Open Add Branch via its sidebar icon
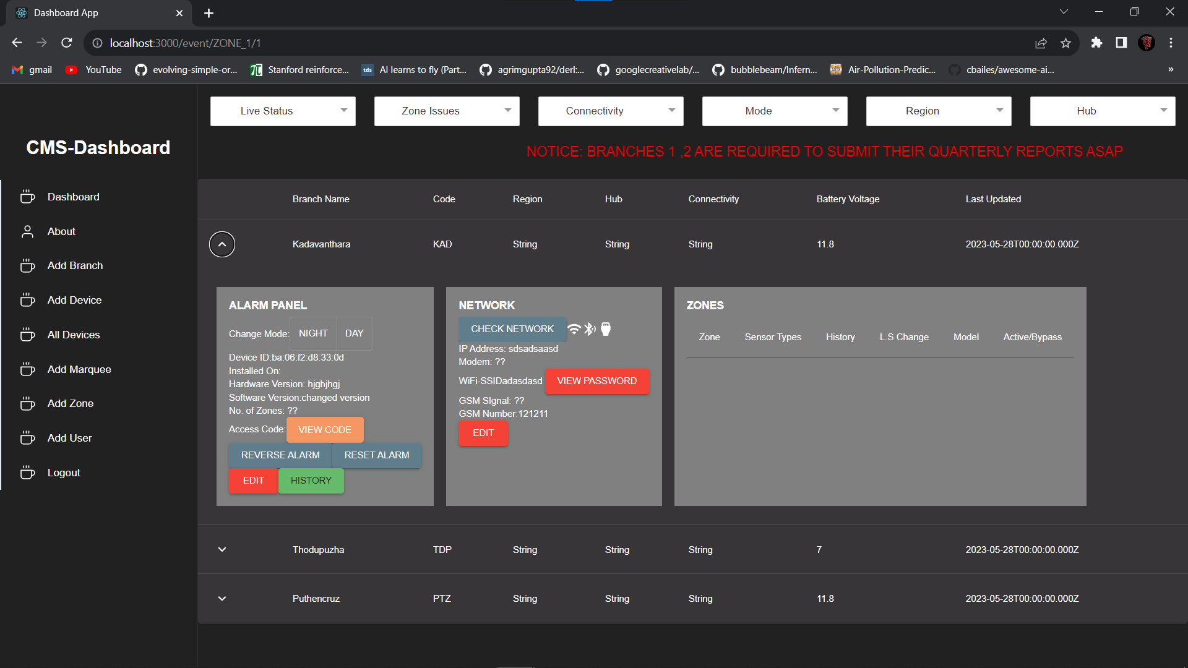Screen dimensions: 1188x668 click(27, 265)
